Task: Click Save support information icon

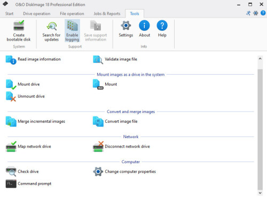Action: (96, 26)
